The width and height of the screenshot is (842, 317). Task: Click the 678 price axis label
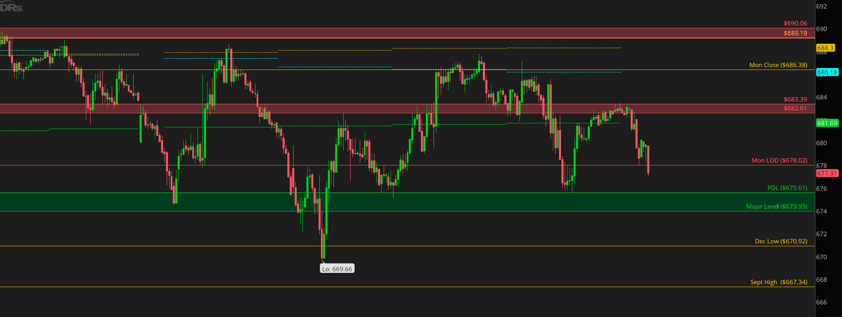[x=821, y=166]
